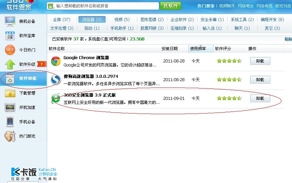Click the green 找软件 search button
The height and width of the screenshot is (183, 292).
coord(170,6)
